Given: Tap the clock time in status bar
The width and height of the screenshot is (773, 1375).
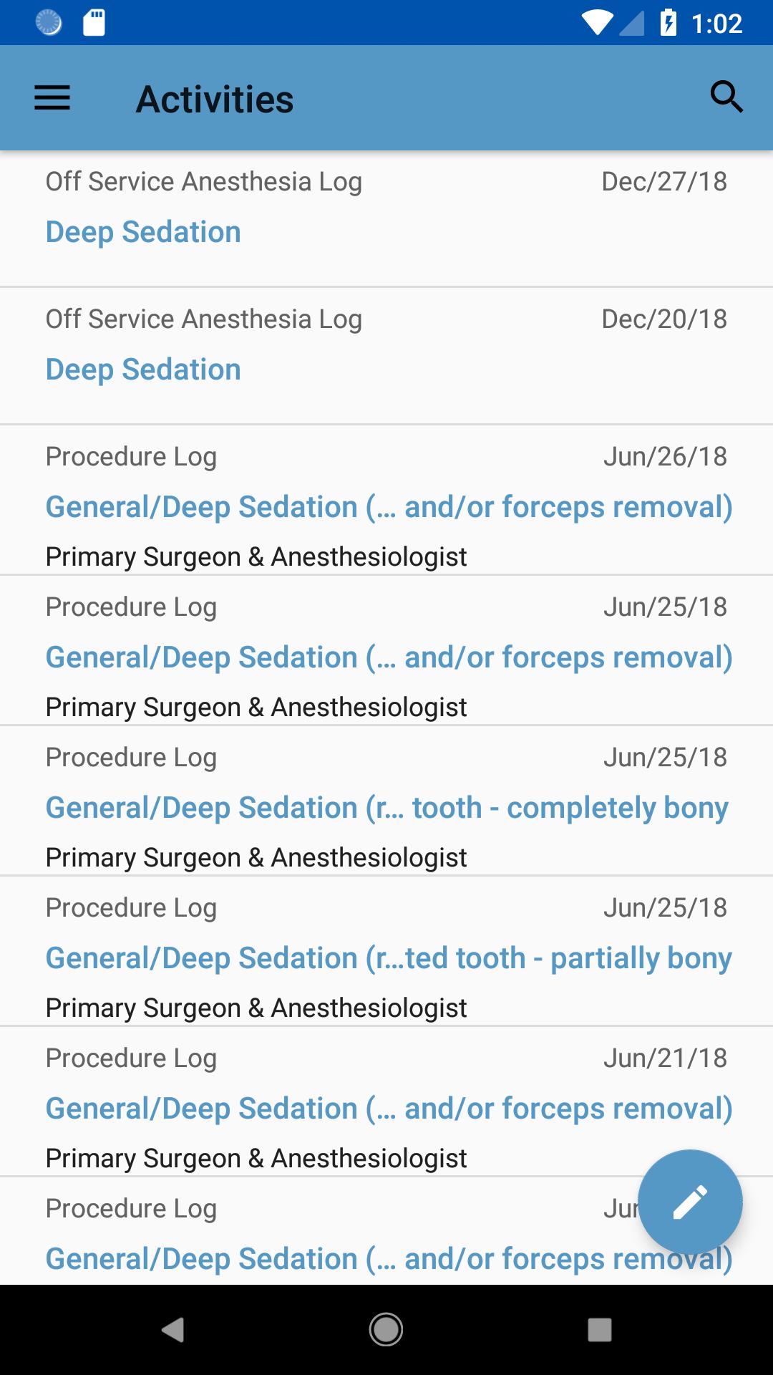Looking at the screenshot, I should tap(716, 24).
